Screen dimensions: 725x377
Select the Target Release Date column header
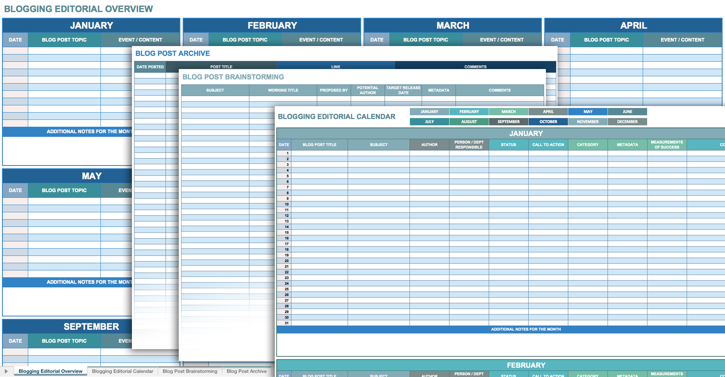(403, 90)
